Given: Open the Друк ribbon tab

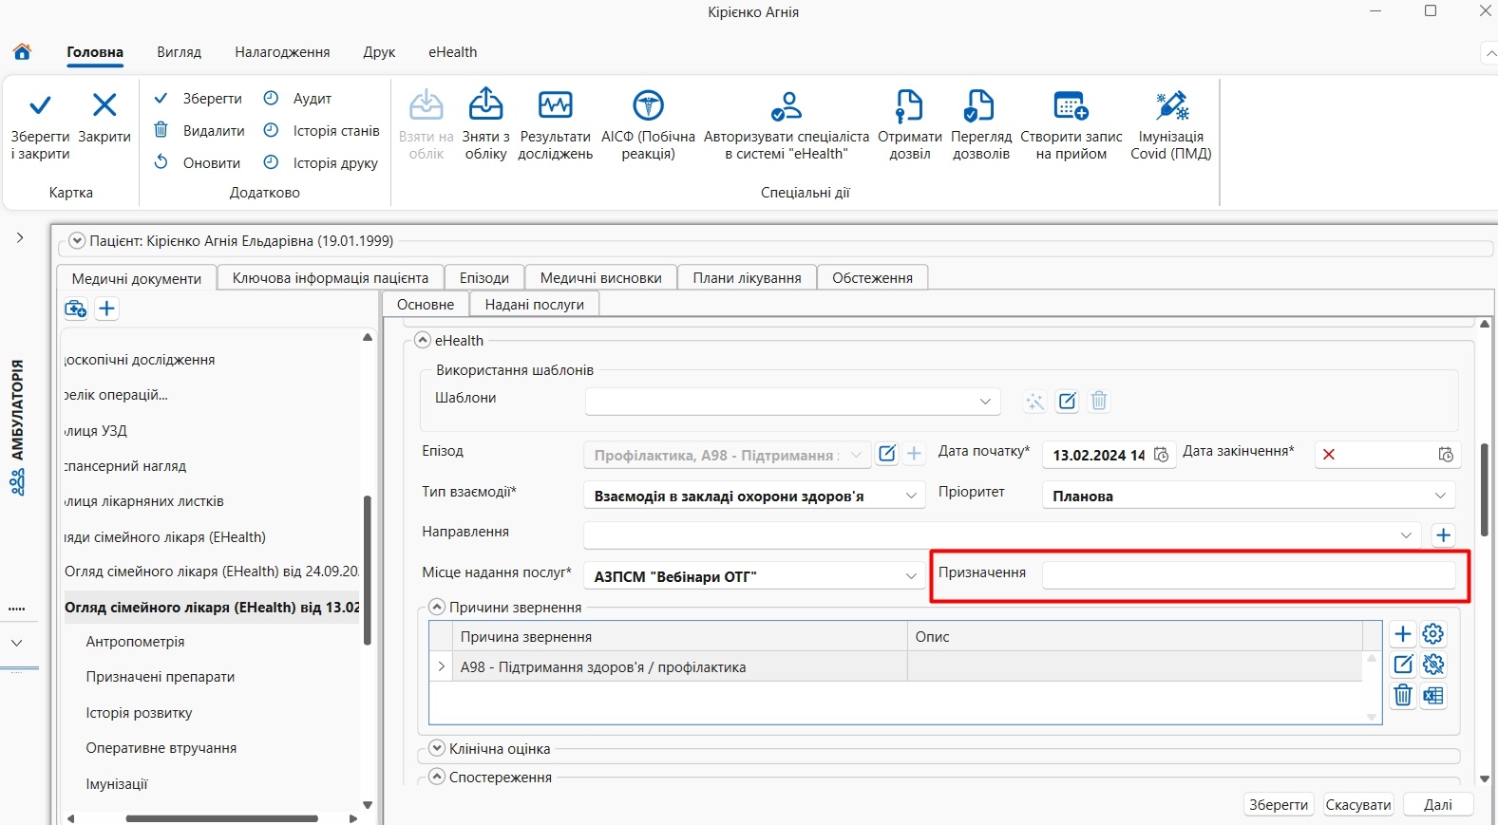Looking at the screenshot, I should coord(379,52).
